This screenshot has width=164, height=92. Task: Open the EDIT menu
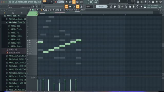click(13, 2)
